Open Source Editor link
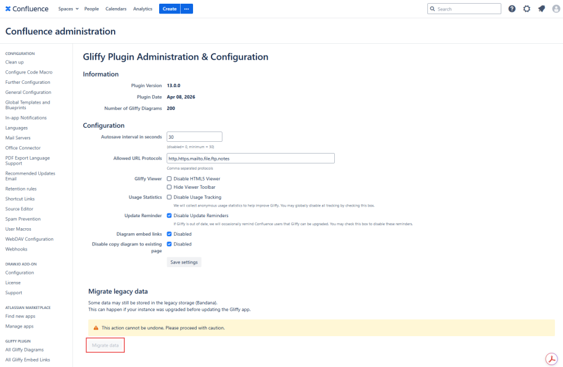Screen dimensions: 563x367 [19, 209]
